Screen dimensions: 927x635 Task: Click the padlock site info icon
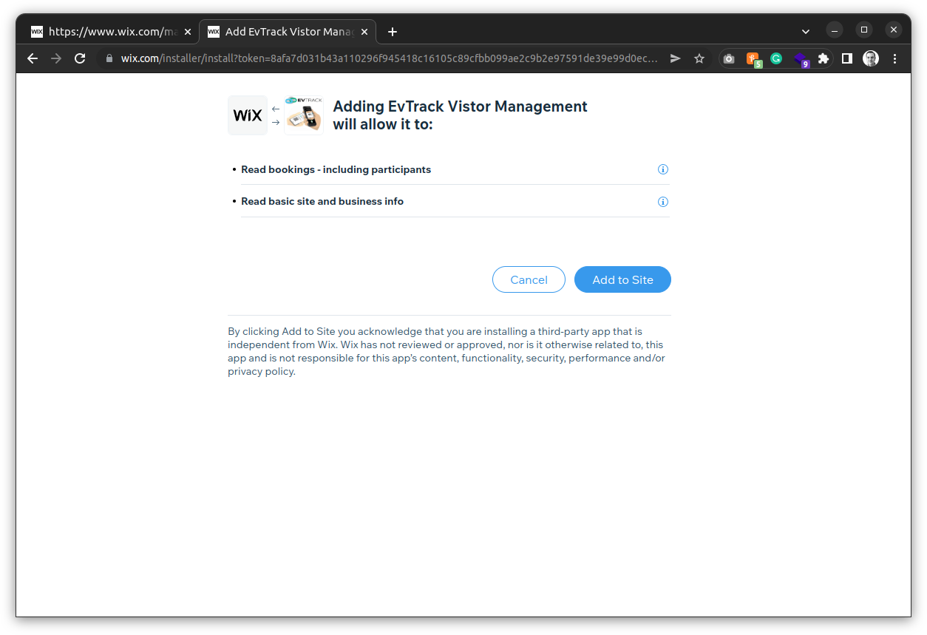pos(109,58)
